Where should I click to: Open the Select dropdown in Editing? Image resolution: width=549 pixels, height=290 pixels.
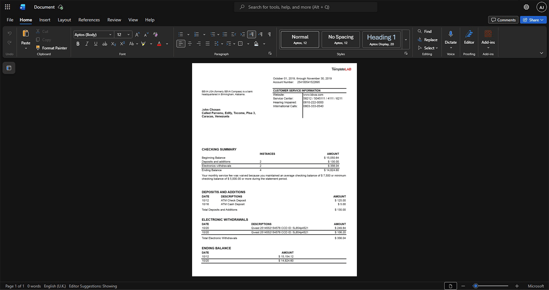(428, 48)
